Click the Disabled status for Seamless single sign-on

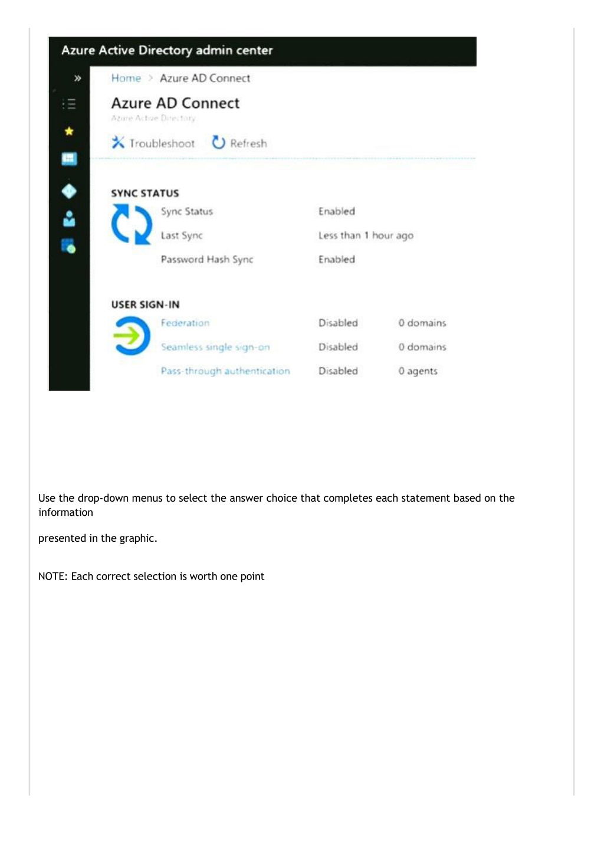coord(338,347)
